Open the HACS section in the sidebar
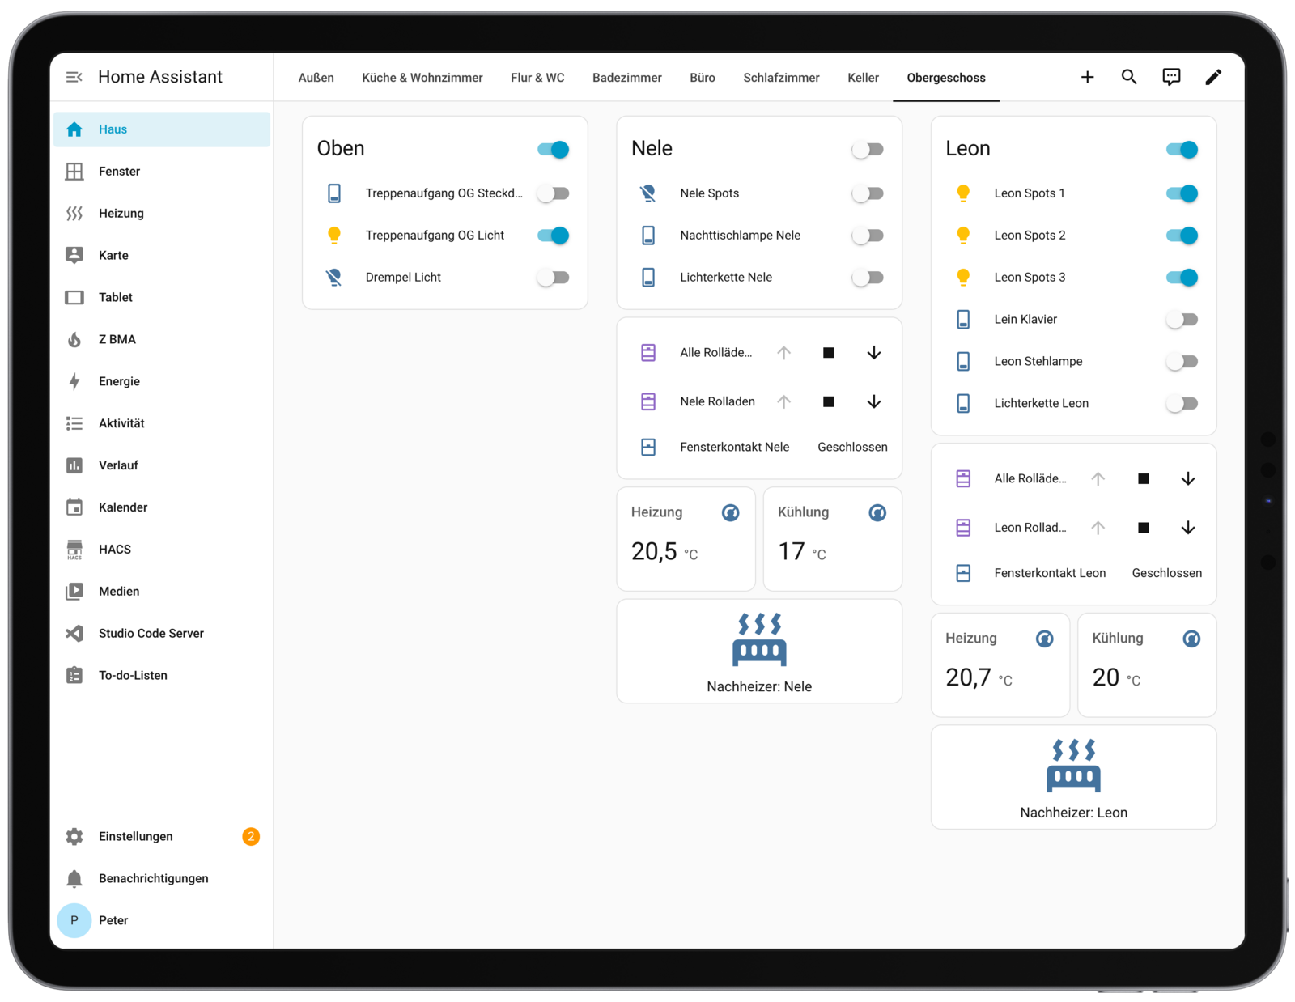The width and height of the screenshot is (1295, 1002). coord(114,549)
